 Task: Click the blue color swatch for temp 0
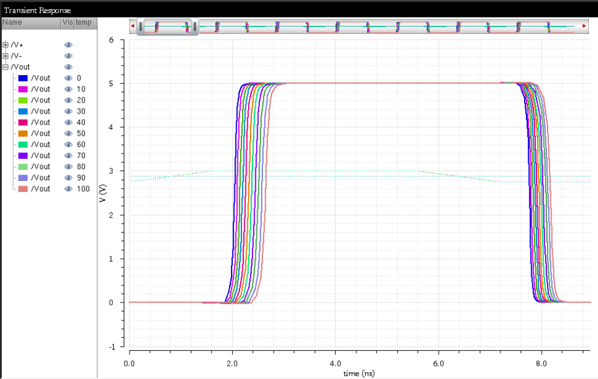[x=22, y=78]
